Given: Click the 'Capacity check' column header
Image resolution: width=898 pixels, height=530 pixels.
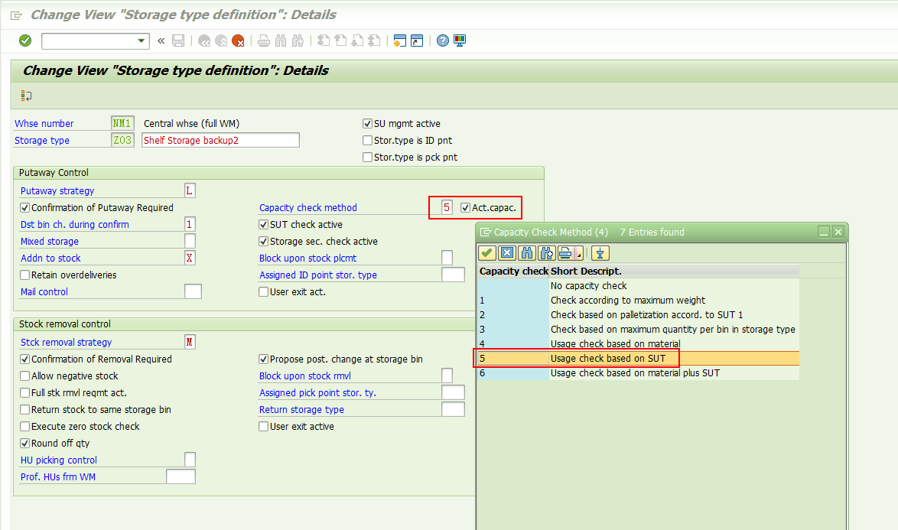Looking at the screenshot, I should pos(514,272).
